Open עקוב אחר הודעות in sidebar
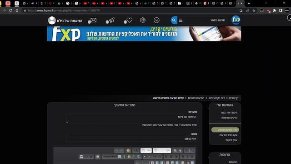Image resolution: width=291 pixels, height=164 pixels. 228,135
